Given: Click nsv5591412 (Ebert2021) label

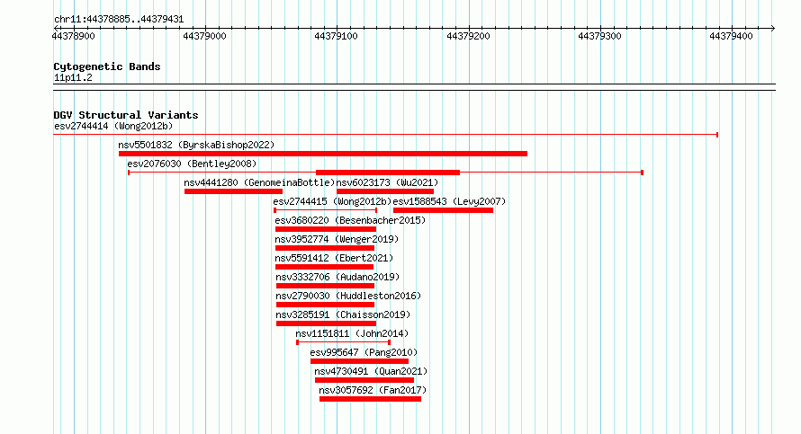Looking at the screenshot, I should coord(334,258).
